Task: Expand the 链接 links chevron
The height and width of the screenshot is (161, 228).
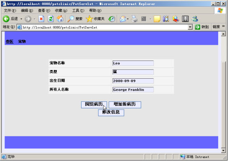Action: pyautogui.click(x=223, y=26)
